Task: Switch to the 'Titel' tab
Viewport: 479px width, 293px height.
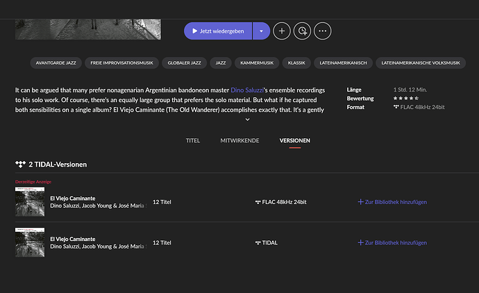Action: coord(193,140)
